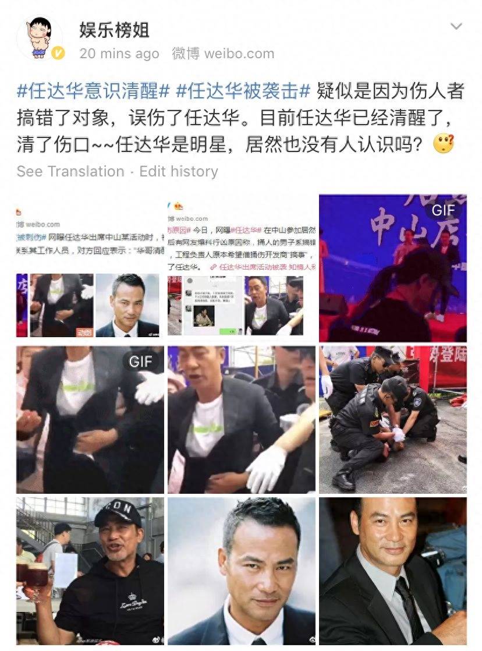Open hashtag #任达华被袭击#
This screenshot has height=651, width=482.
pyautogui.click(x=243, y=91)
